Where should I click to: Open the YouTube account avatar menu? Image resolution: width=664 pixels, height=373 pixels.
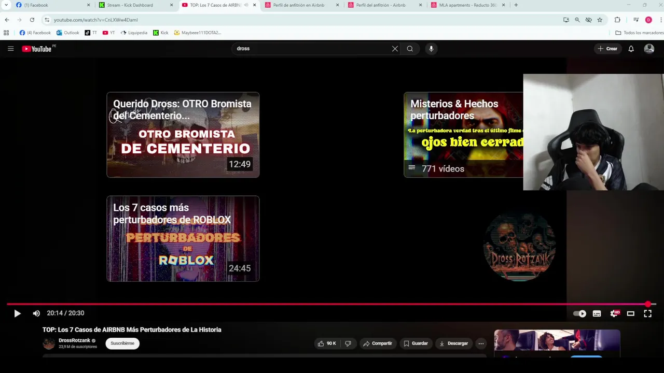point(649,49)
